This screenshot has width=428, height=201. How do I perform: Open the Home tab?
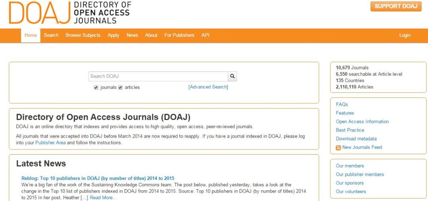tap(31, 35)
